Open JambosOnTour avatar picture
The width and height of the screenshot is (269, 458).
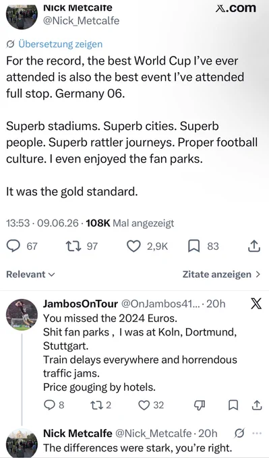22,315
